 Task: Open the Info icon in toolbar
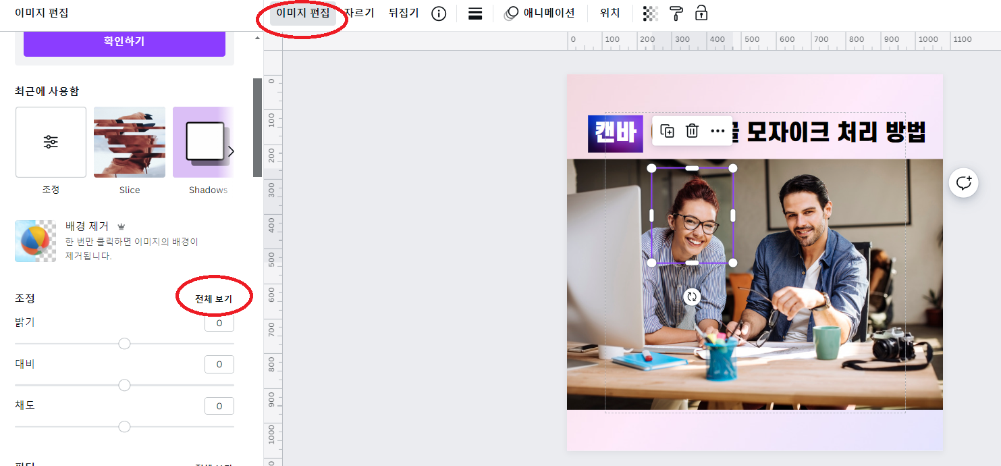(439, 14)
